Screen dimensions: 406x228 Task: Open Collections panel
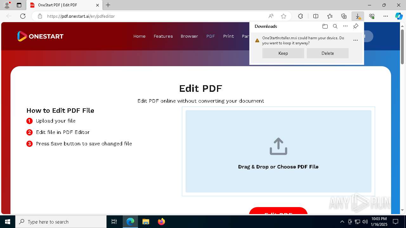pyautogui.click(x=344, y=16)
